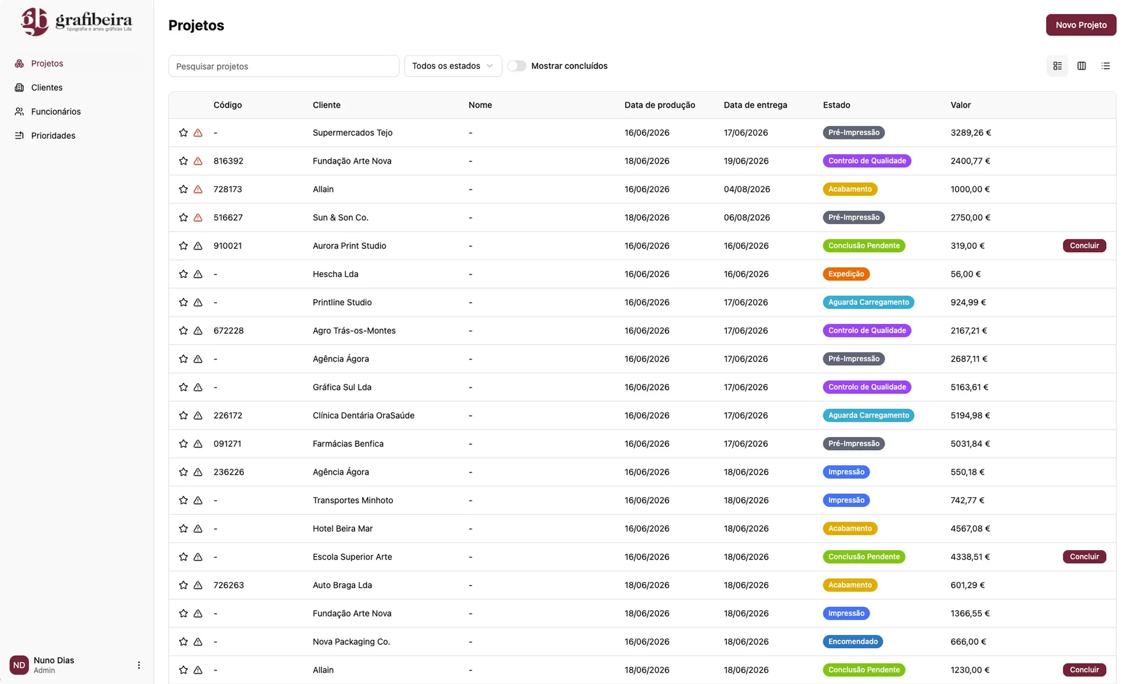Switch to the columns board view icon
This screenshot has height=684, width=1131.
(1081, 66)
